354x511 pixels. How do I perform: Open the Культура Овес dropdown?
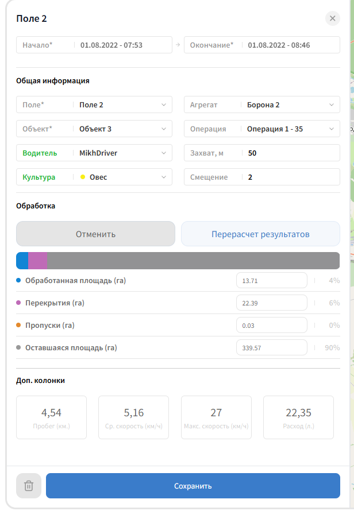(x=94, y=177)
